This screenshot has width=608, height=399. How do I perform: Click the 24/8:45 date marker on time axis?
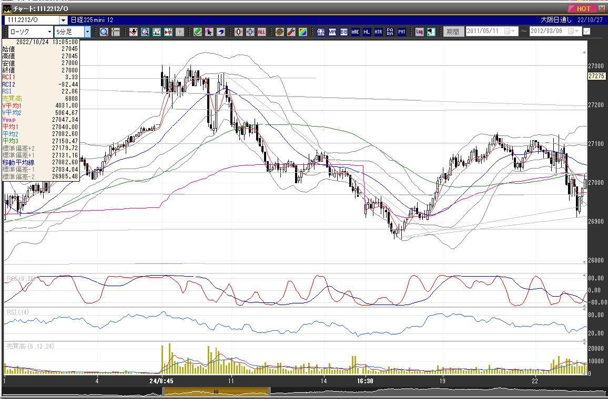click(161, 381)
